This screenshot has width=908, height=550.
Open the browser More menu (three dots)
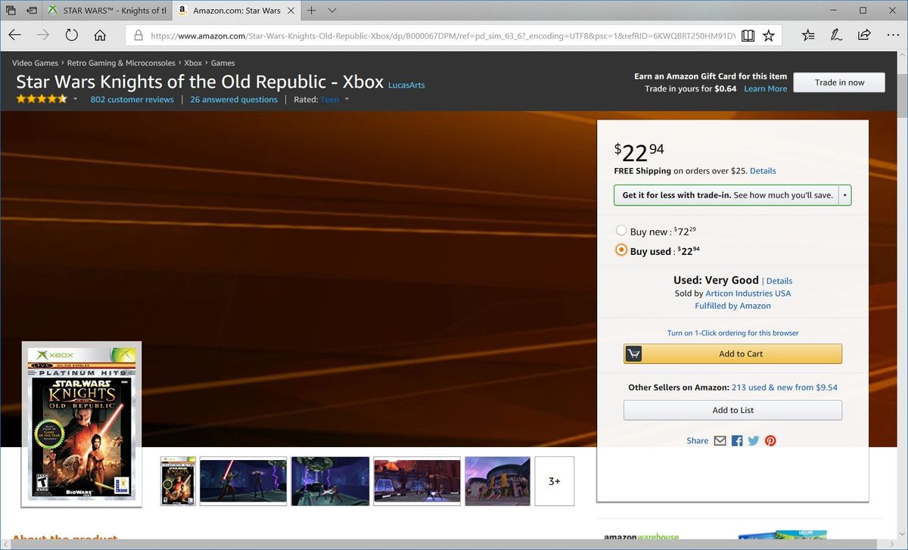pos(891,35)
